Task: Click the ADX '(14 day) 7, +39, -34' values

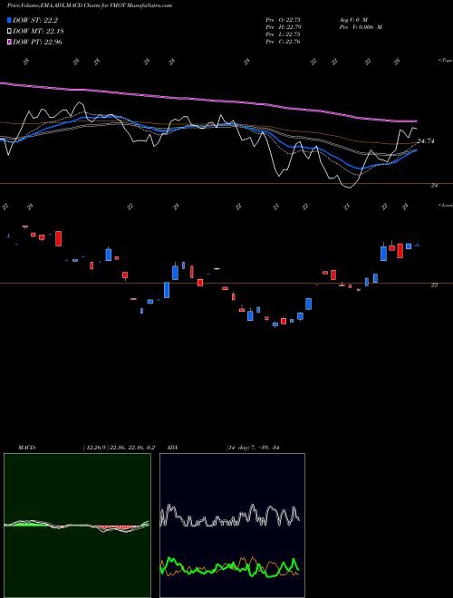Action: (253, 448)
